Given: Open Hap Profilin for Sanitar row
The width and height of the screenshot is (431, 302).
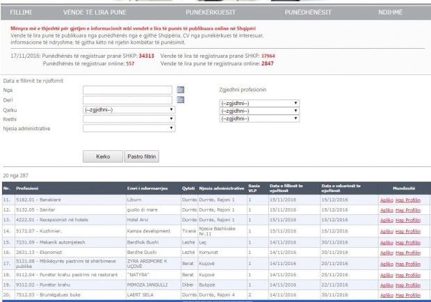Looking at the screenshot, I should [409, 209].
